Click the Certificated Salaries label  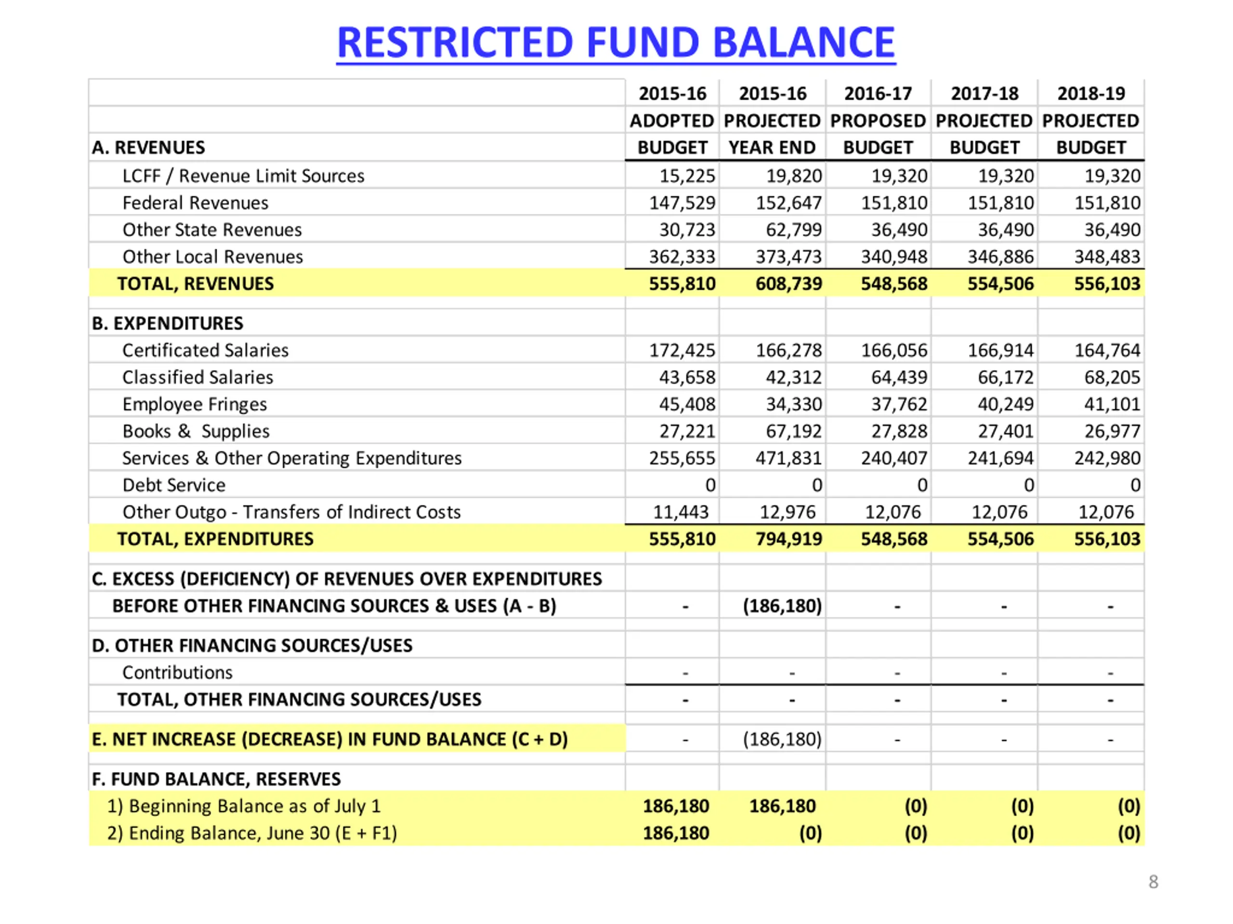(x=205, y=350)
